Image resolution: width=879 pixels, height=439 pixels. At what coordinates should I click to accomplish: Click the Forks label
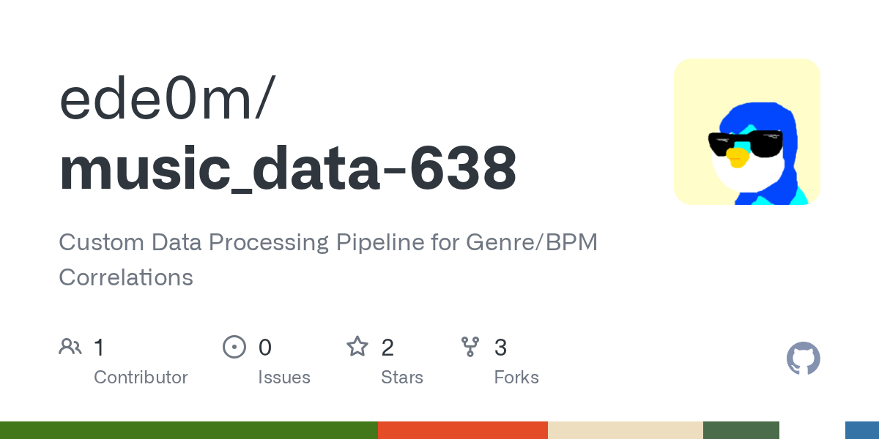[x=516, y=378]
